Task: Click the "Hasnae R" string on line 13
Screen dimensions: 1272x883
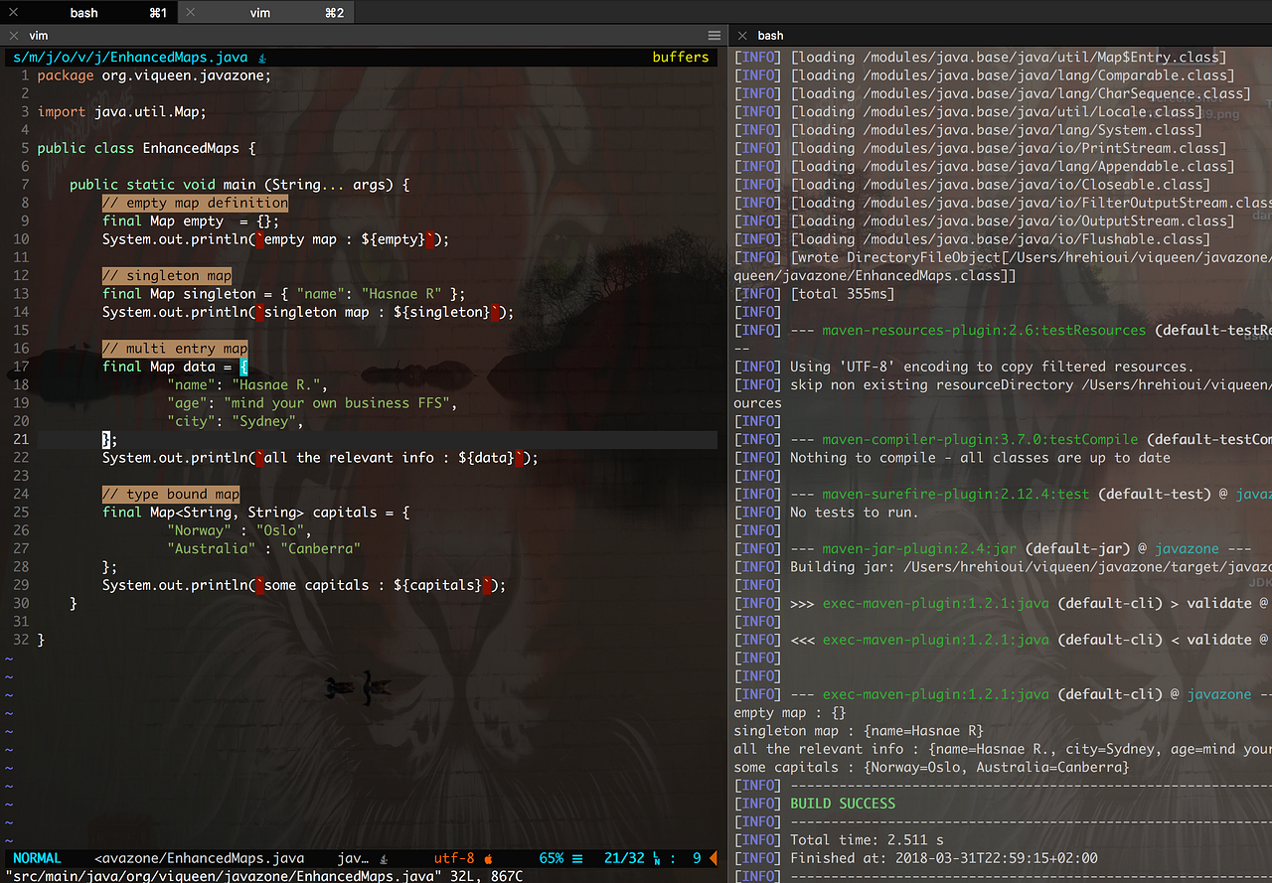Action: click(x=401, y=294)
